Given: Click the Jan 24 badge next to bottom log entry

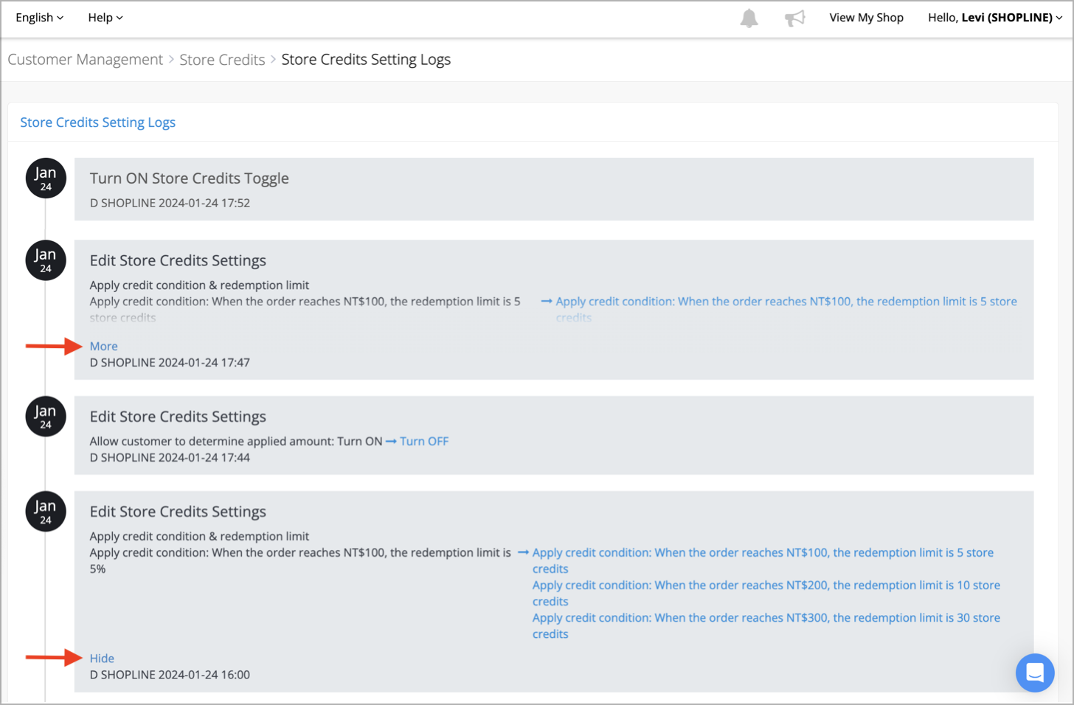Looking at the screenshot, I should 45,511.
